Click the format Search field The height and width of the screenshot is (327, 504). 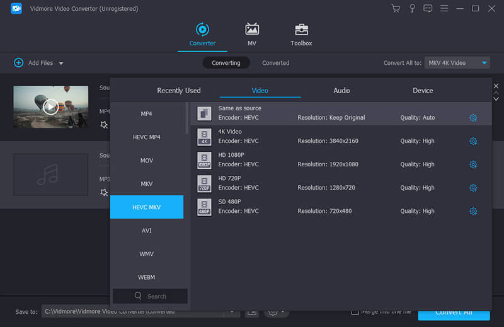point(151,296)
